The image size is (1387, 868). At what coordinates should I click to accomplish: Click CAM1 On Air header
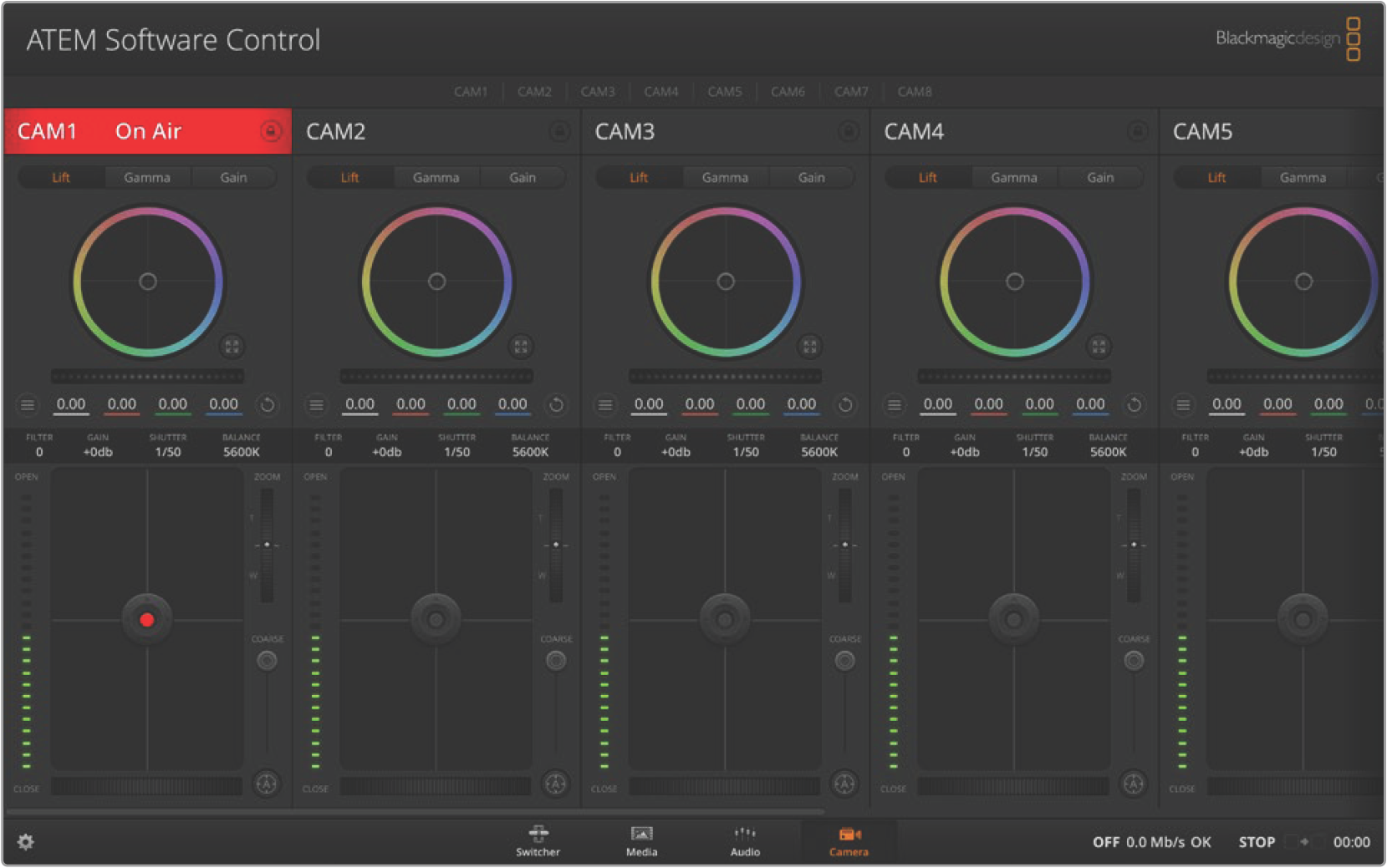click(x=148, y=131)
